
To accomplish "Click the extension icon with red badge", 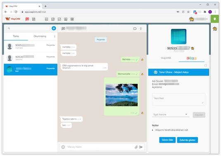I will [x=195, y=12].
